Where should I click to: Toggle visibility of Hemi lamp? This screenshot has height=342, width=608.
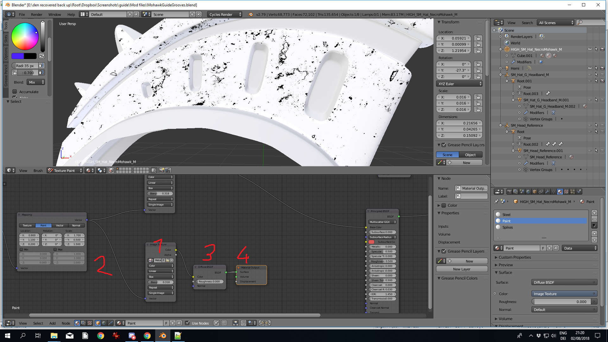(590, 68)
